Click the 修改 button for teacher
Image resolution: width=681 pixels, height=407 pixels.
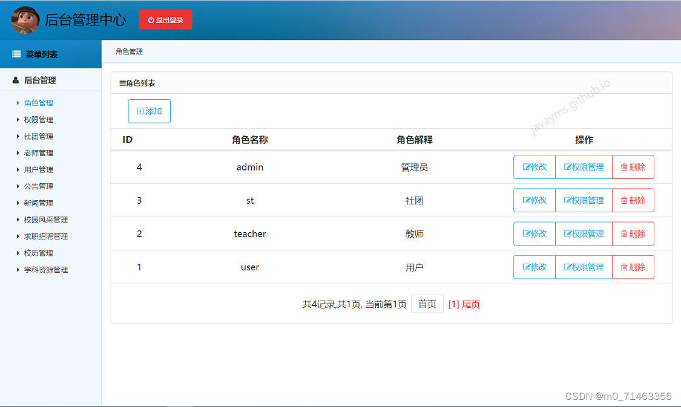point(535,234)
